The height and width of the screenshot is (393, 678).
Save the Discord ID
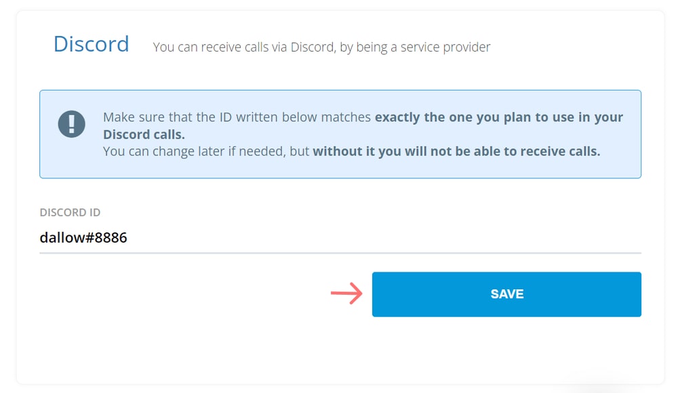506,294
